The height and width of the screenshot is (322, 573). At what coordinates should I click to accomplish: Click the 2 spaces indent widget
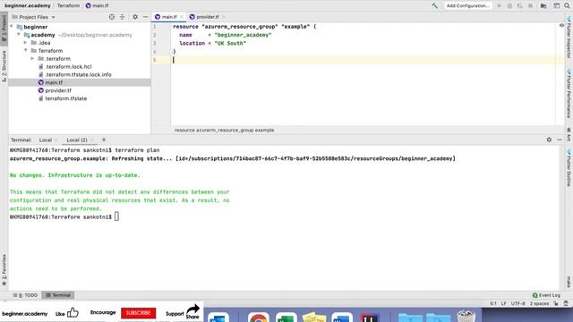pyautogui.click(x=539, y=303)
